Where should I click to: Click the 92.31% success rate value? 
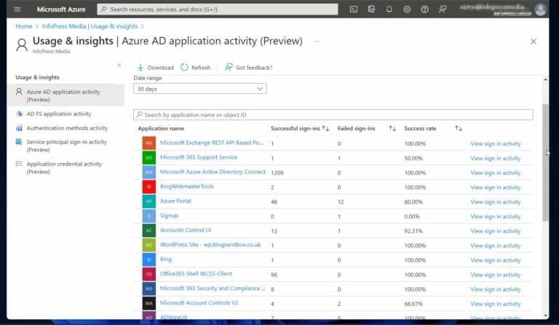413,231
